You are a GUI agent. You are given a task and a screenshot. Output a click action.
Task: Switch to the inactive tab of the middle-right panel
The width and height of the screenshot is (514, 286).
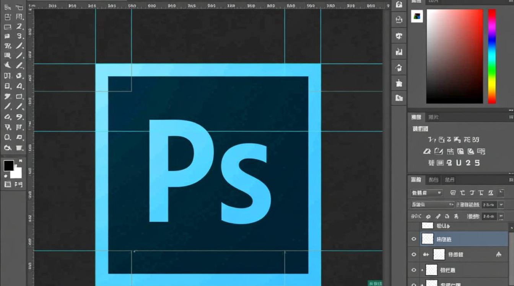pos(433,117)
